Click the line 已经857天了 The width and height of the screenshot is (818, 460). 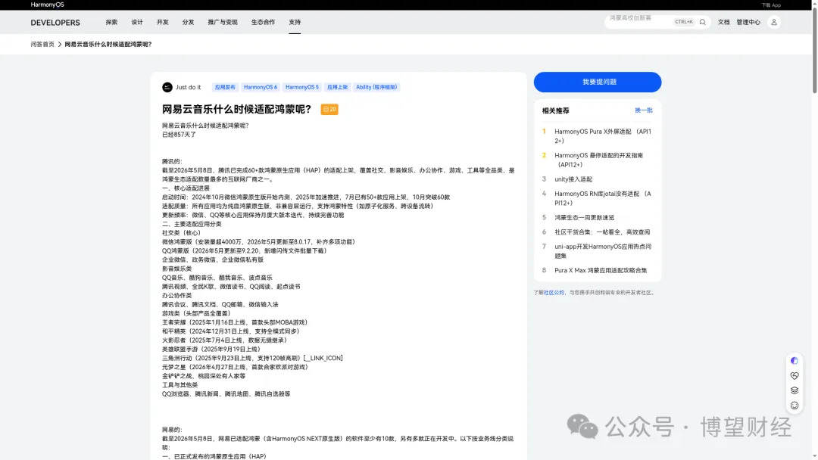coord(179,135)
